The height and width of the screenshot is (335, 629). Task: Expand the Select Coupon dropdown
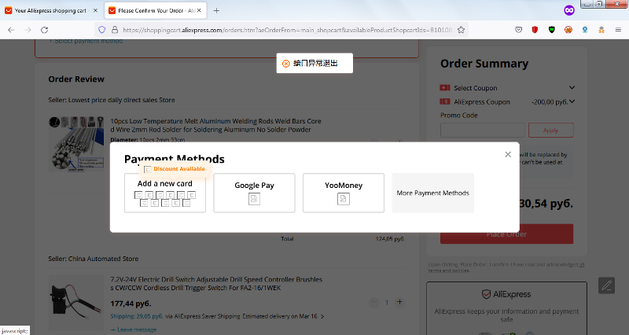tap(572, 87)
